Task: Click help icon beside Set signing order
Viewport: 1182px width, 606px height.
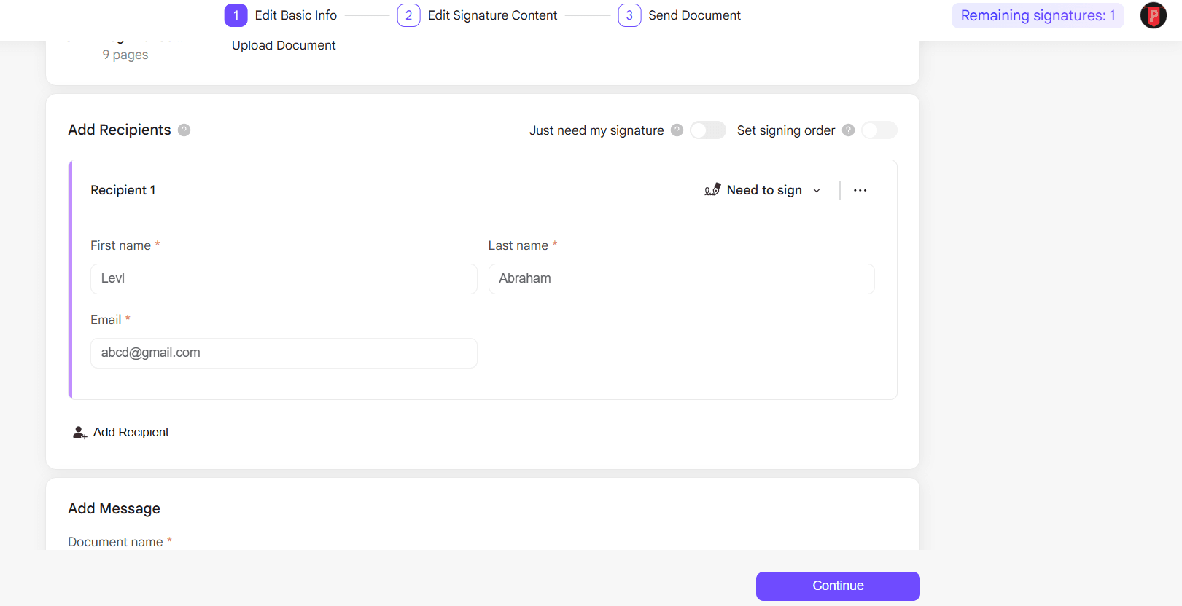Action: coord(848,130)
